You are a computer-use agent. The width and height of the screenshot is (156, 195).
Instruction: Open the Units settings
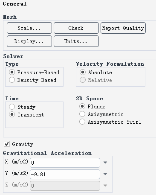[76, 41]
